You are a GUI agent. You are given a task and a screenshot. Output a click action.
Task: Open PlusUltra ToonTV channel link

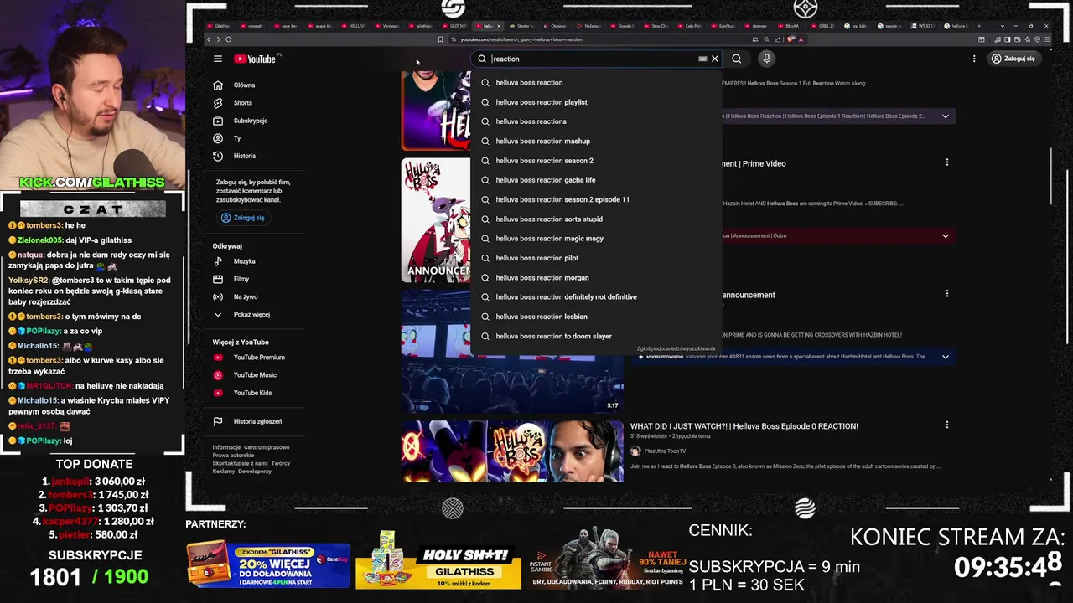(x=665, y=451)
